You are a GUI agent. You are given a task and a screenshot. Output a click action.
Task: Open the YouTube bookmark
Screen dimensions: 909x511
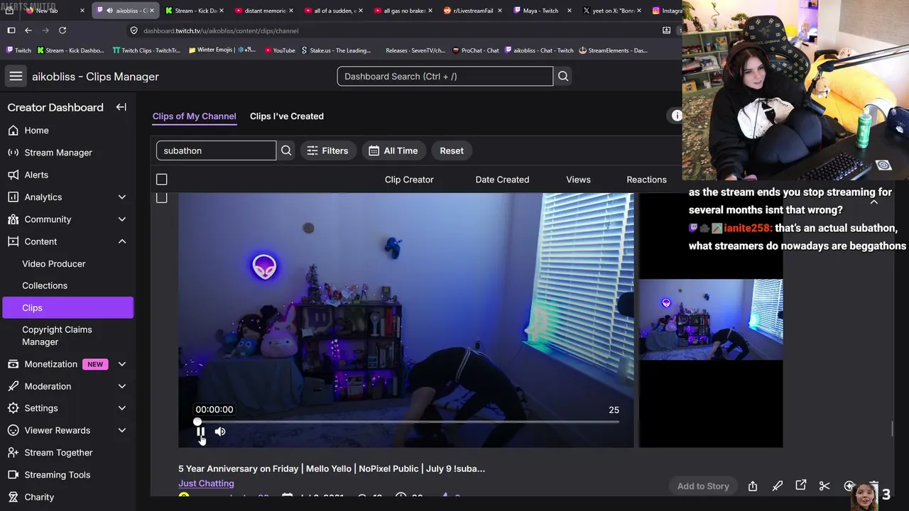(279, 50)
